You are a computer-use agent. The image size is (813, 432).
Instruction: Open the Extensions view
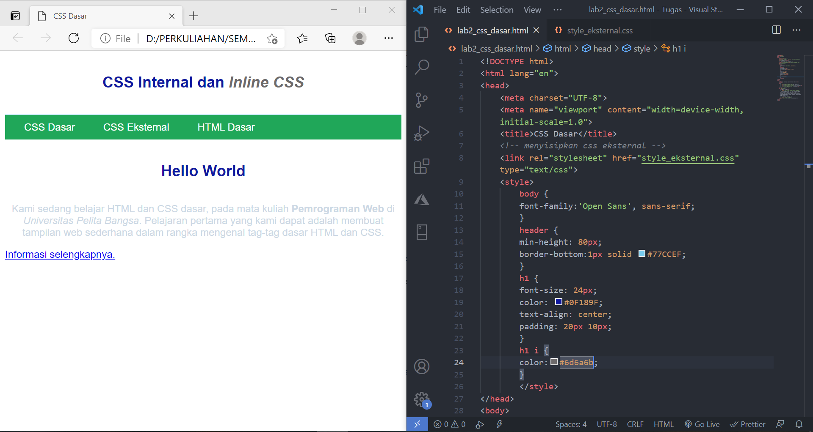click(422, 166)
